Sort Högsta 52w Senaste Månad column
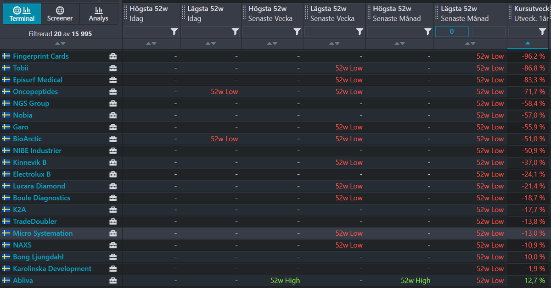The height and width of the screenshot is (288, 551). click(x=400, y=44)
